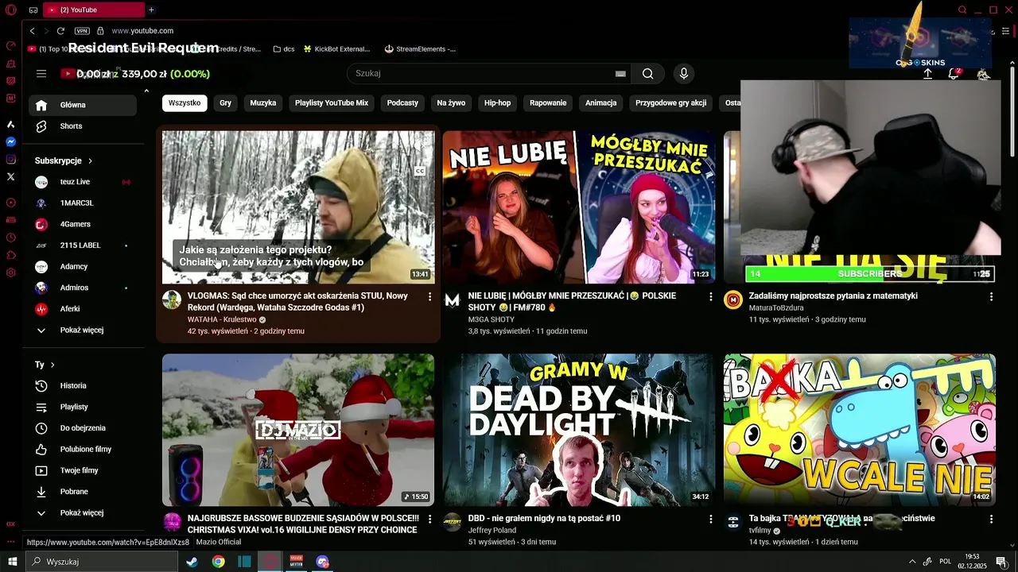Screen dimensions: 1018x572
Task: Open Opera GX main menu logo
Action: click(11, 10)
